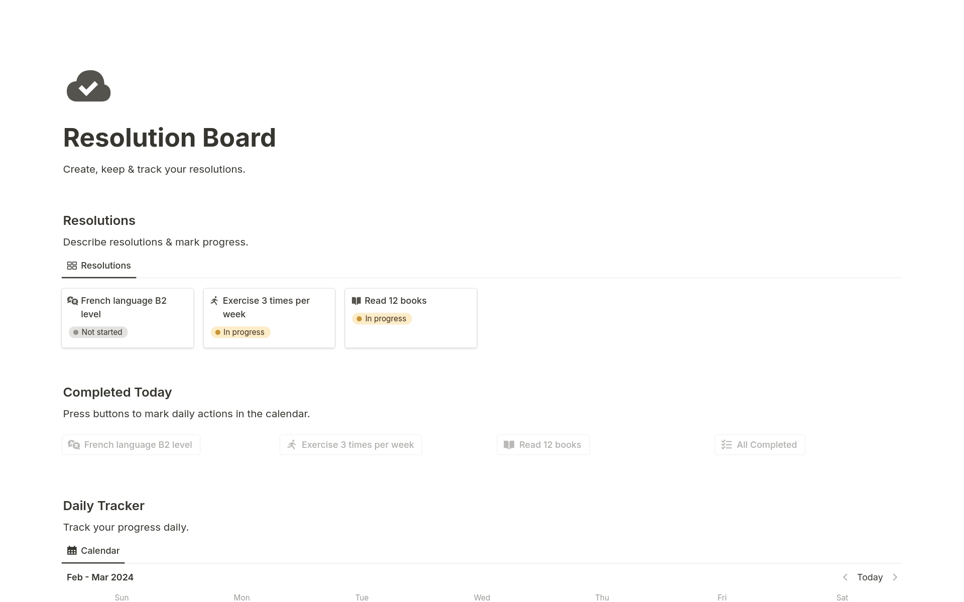
Task: Click the book icon on Read 12 books card
Action: (356, 301)
